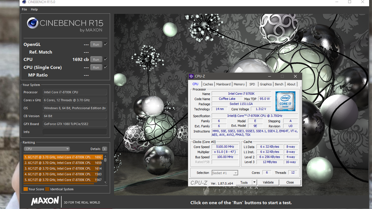Click the Technology value 14 nm
The image size is (372, 209).
219,109
